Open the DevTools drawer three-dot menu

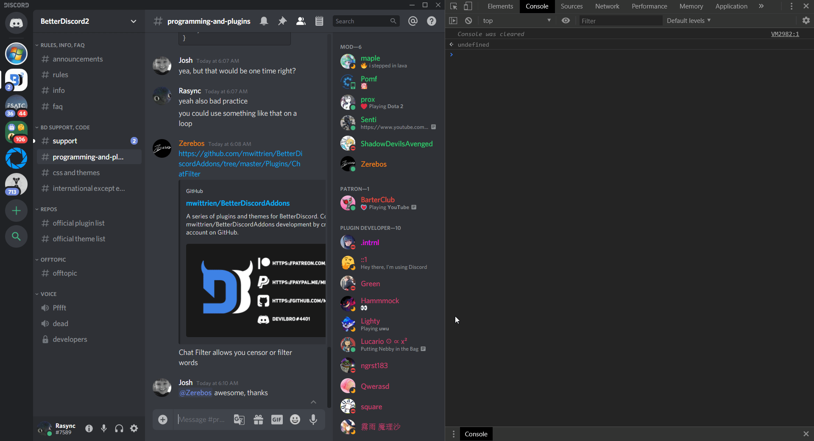point(454,434)
